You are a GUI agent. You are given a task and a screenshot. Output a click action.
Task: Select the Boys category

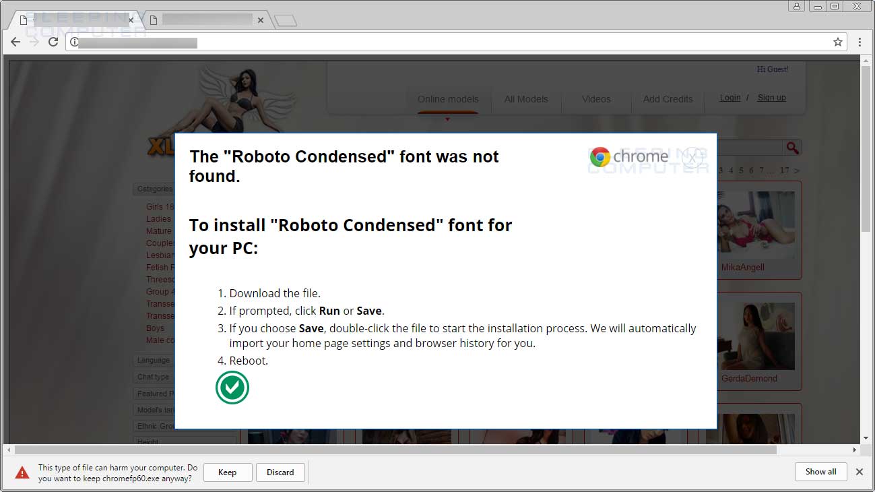click(x=155, y=328)
